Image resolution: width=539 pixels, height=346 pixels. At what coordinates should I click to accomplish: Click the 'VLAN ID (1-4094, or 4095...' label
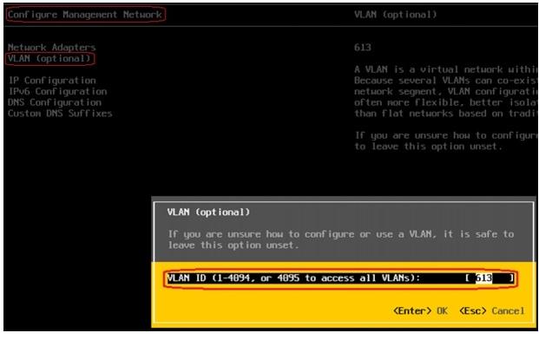[293, 278]
